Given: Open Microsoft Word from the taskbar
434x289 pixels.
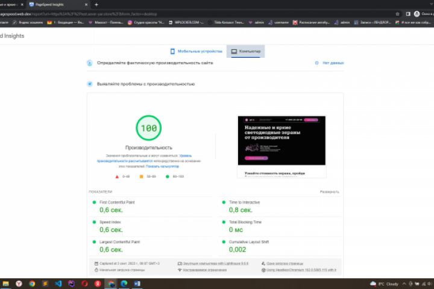Looking at the screenshot, I should pos(137,284).
